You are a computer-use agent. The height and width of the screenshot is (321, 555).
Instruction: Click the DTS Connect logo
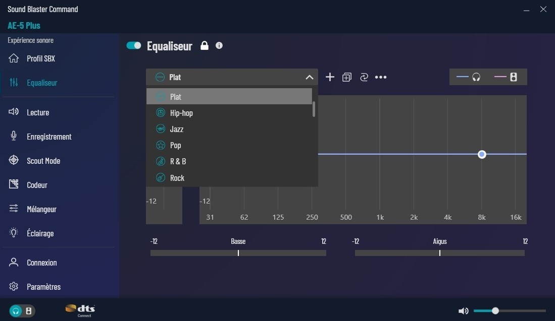[x=80, y=311]
